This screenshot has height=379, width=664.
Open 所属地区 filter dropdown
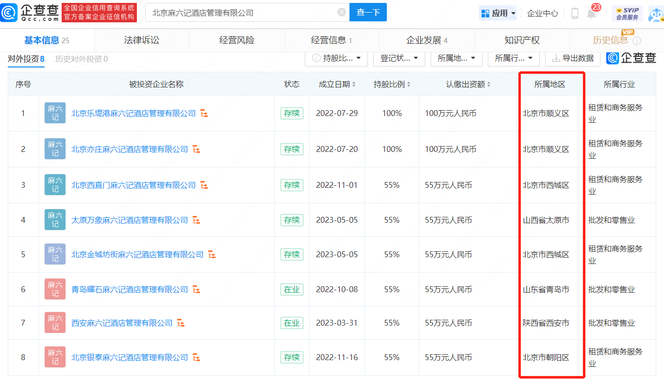tap(456, 58)
